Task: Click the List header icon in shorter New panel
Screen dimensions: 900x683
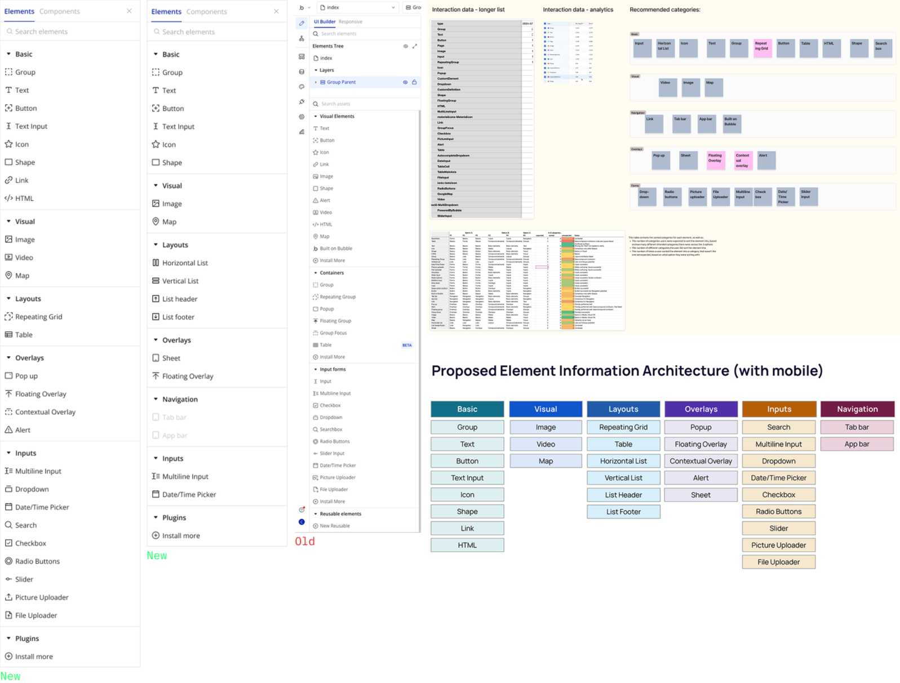Action: [x=156, y=299]
